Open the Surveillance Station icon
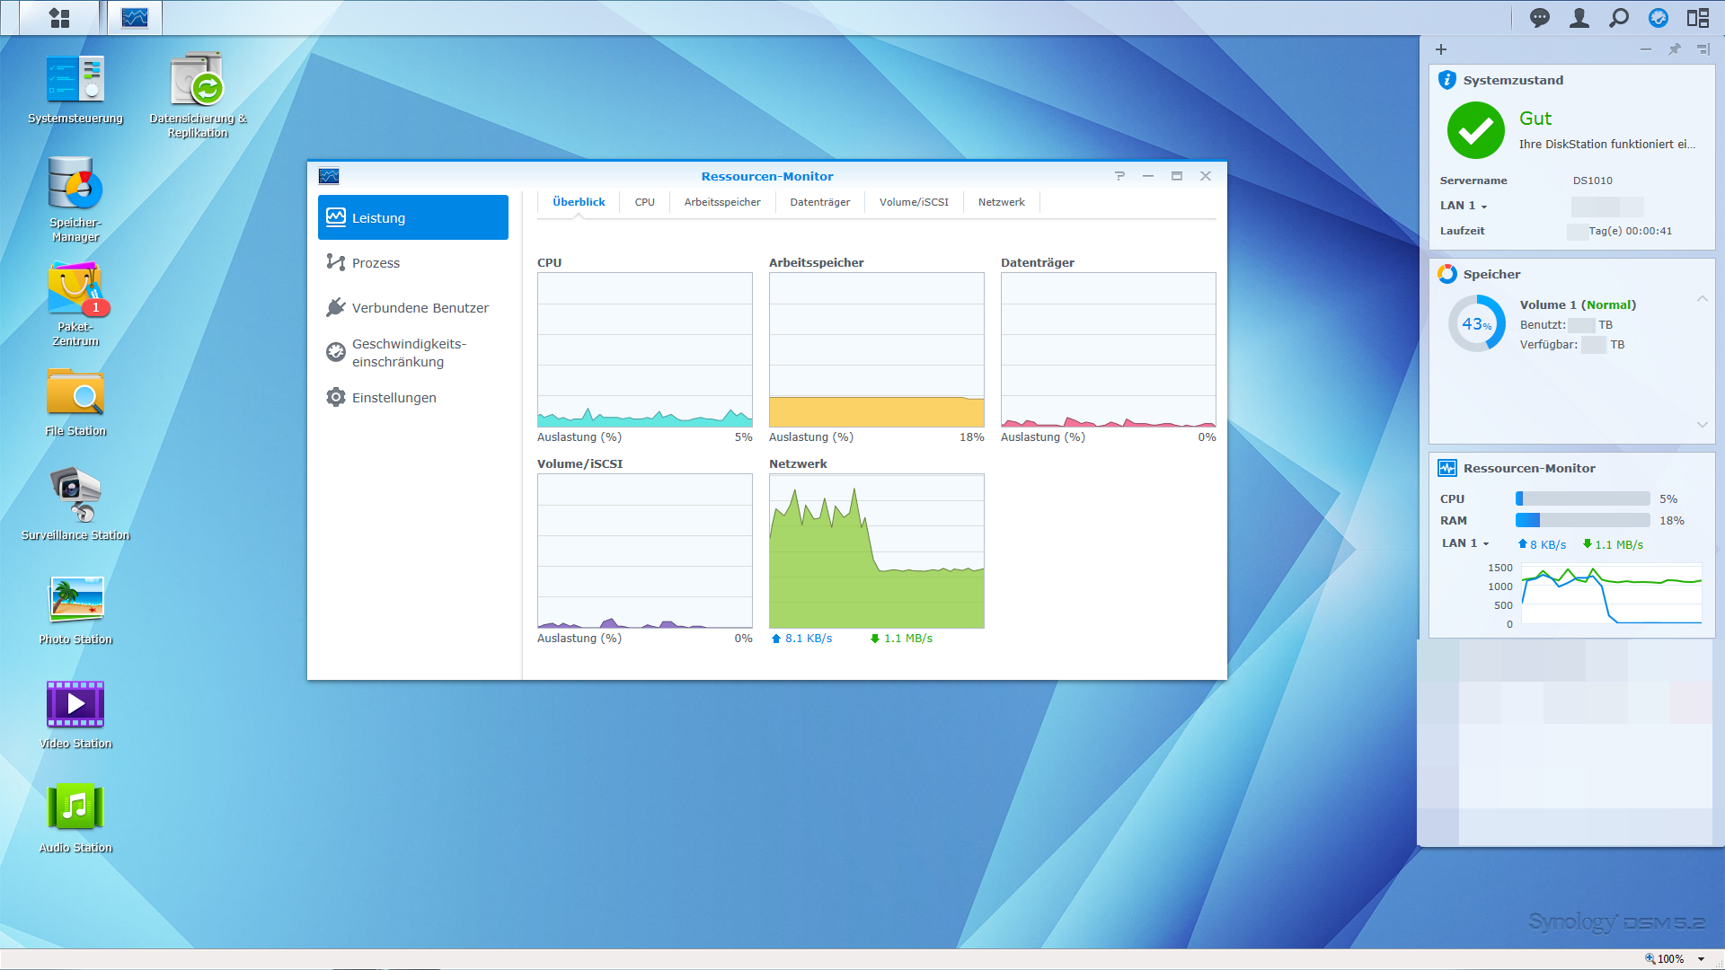Screen dimensions: 1725x970 [x=75, y=494]
